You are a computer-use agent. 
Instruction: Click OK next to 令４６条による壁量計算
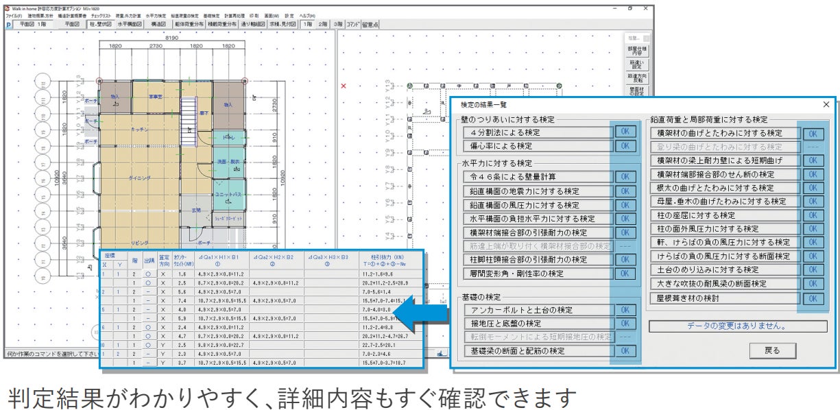tap(625, 177)
